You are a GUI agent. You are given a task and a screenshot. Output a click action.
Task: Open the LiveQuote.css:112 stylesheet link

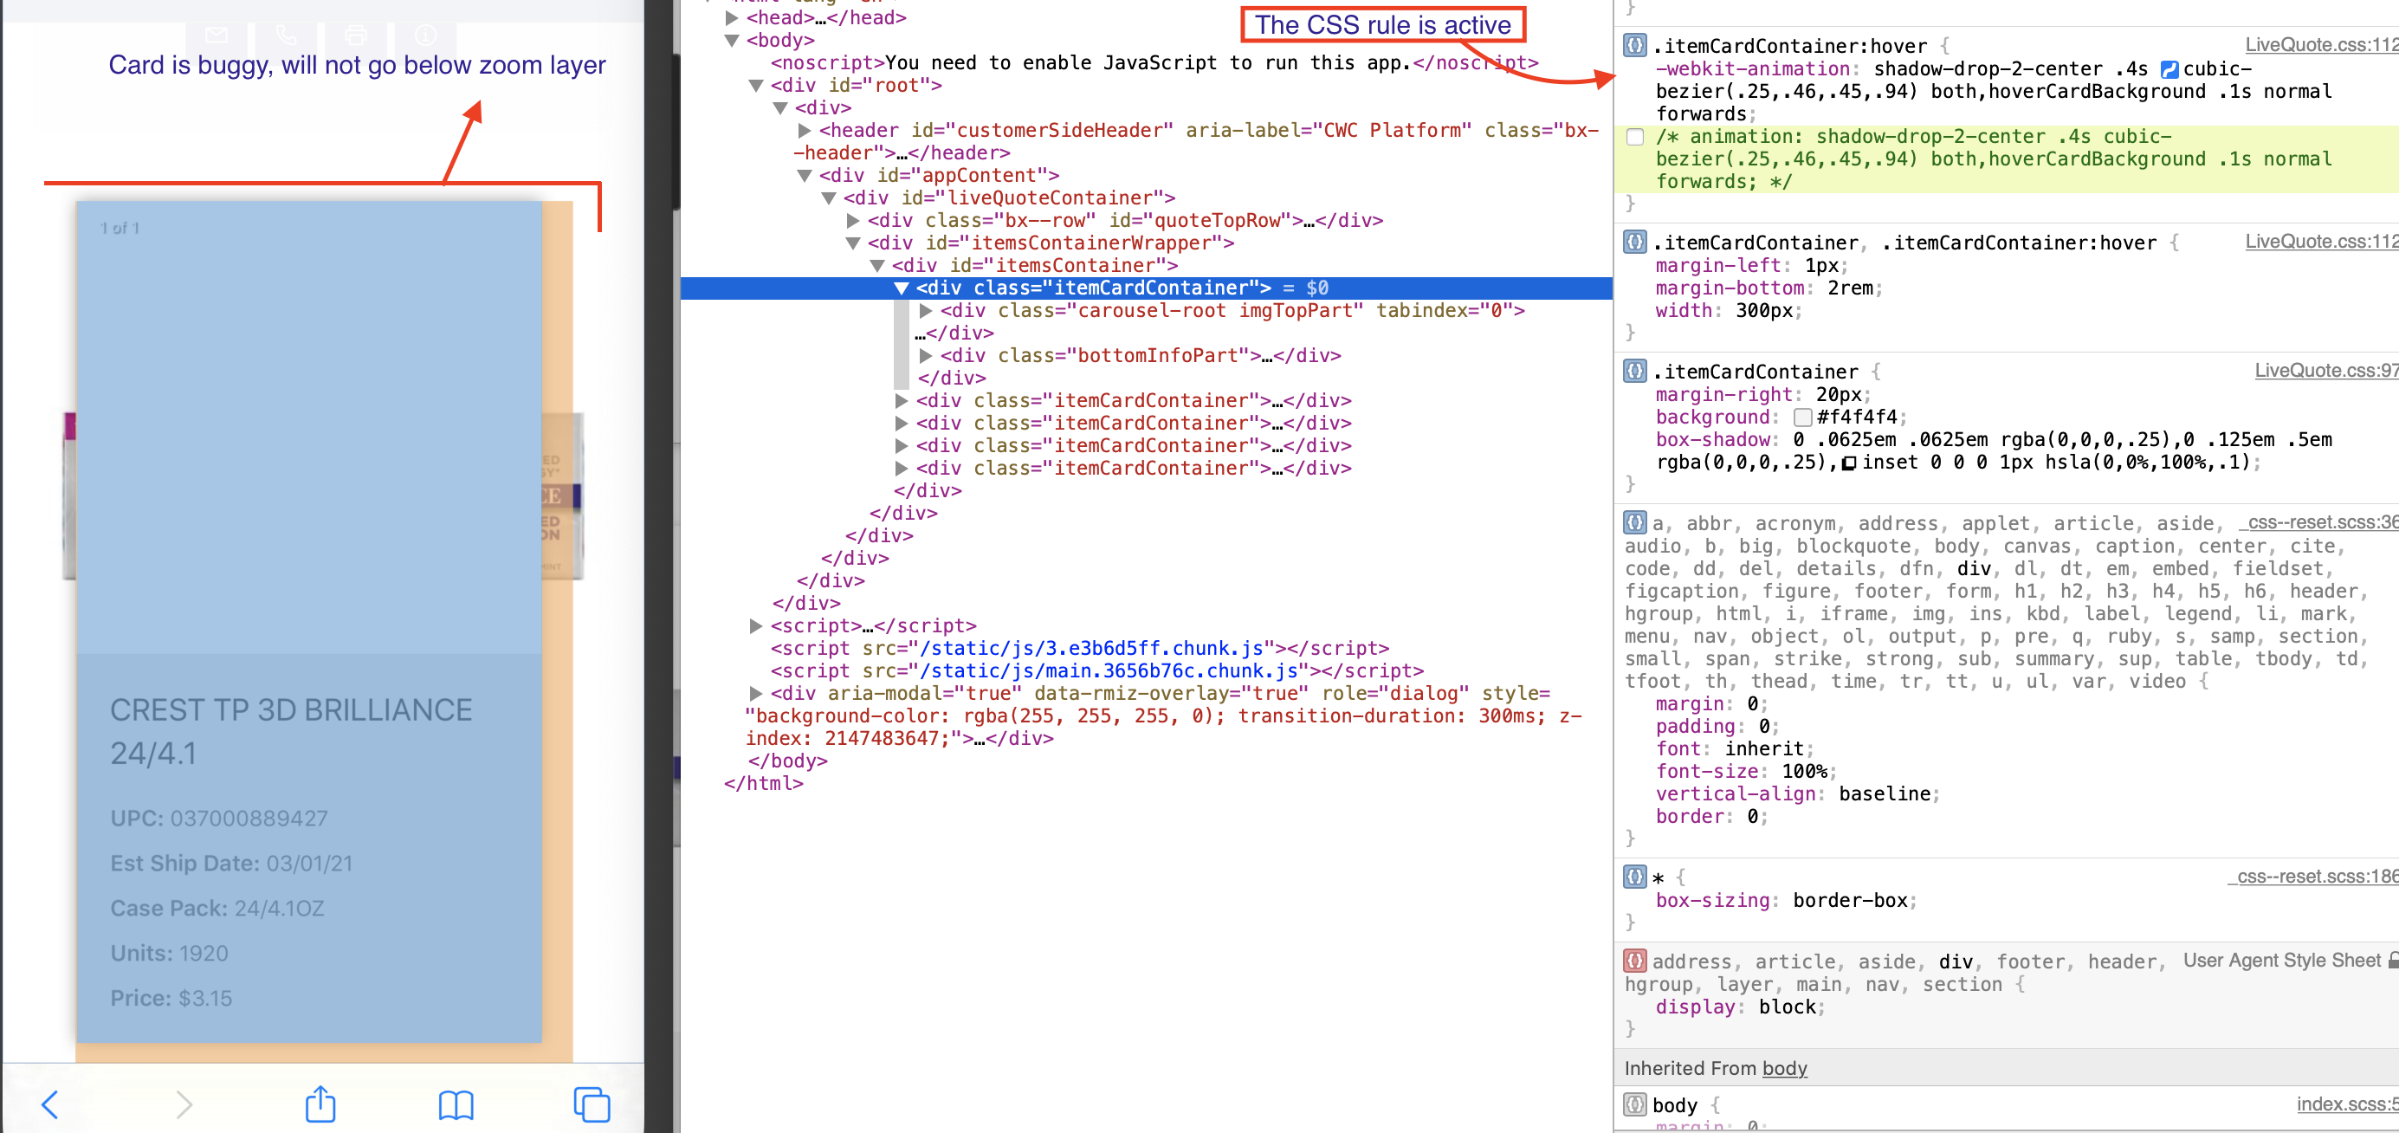(2321, 45)
